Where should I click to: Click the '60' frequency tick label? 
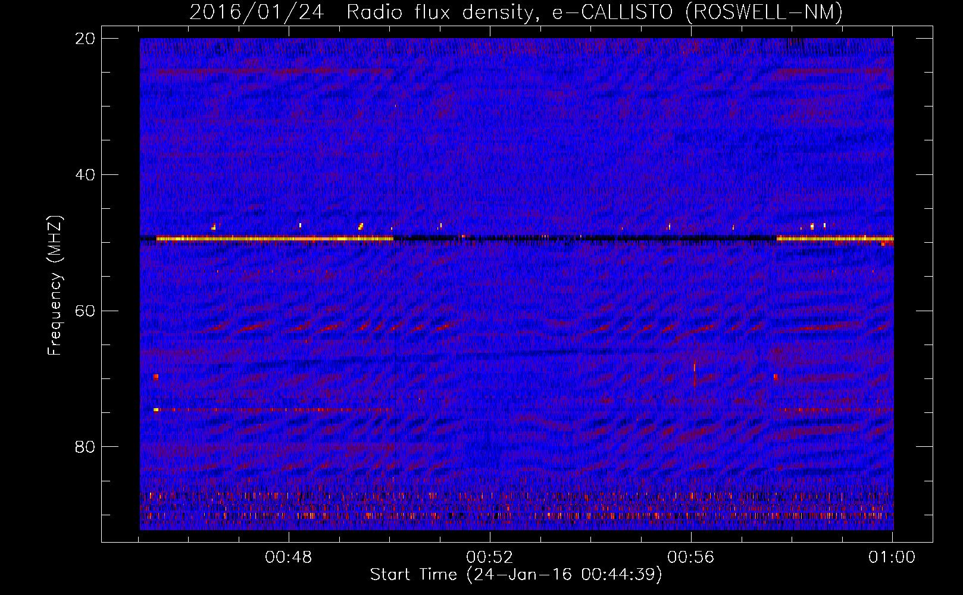tap(85, 311)
